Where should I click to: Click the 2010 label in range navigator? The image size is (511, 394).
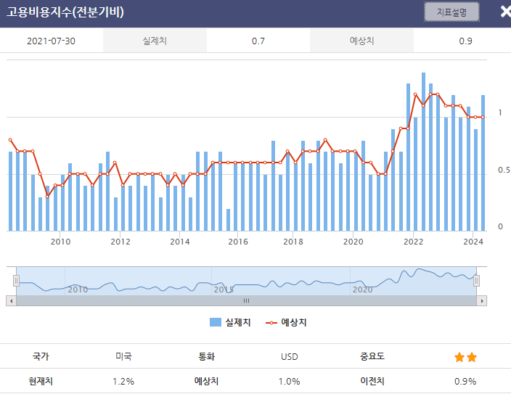coord(78,290)
